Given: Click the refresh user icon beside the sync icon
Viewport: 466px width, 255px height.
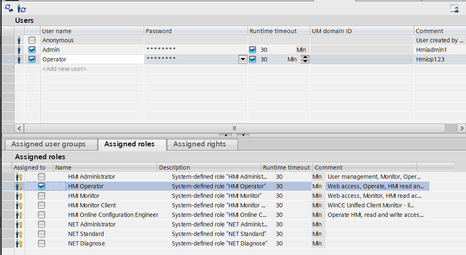Looking at the screenshot, I should pyautogui.click(x=22, y=9).
